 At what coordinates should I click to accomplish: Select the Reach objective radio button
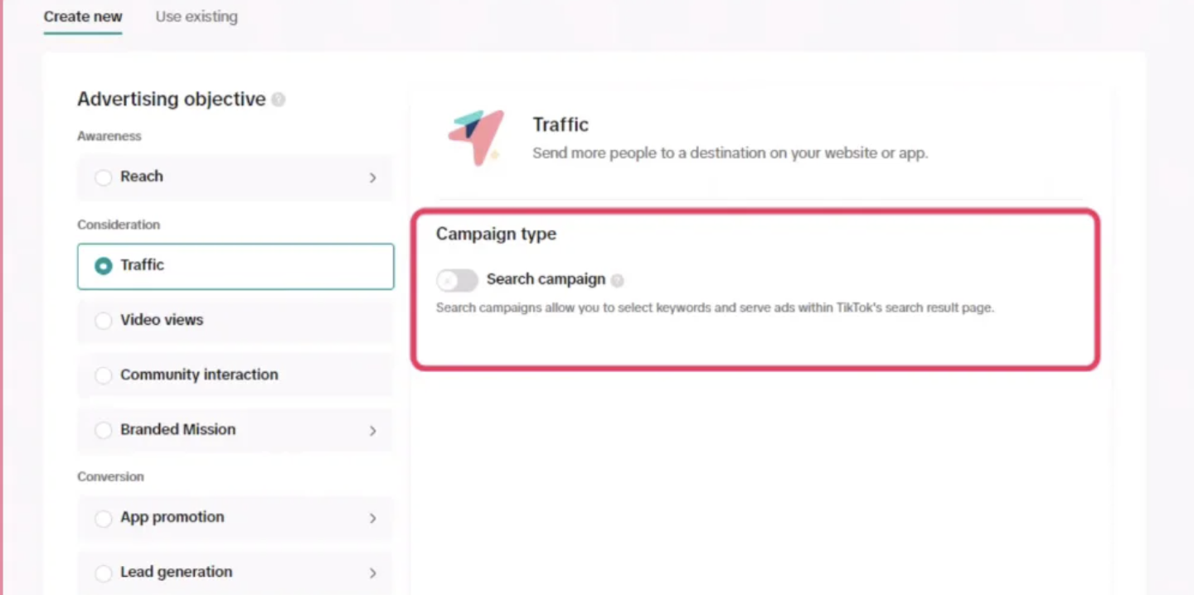pyautogui.click(x=103, y=177)
